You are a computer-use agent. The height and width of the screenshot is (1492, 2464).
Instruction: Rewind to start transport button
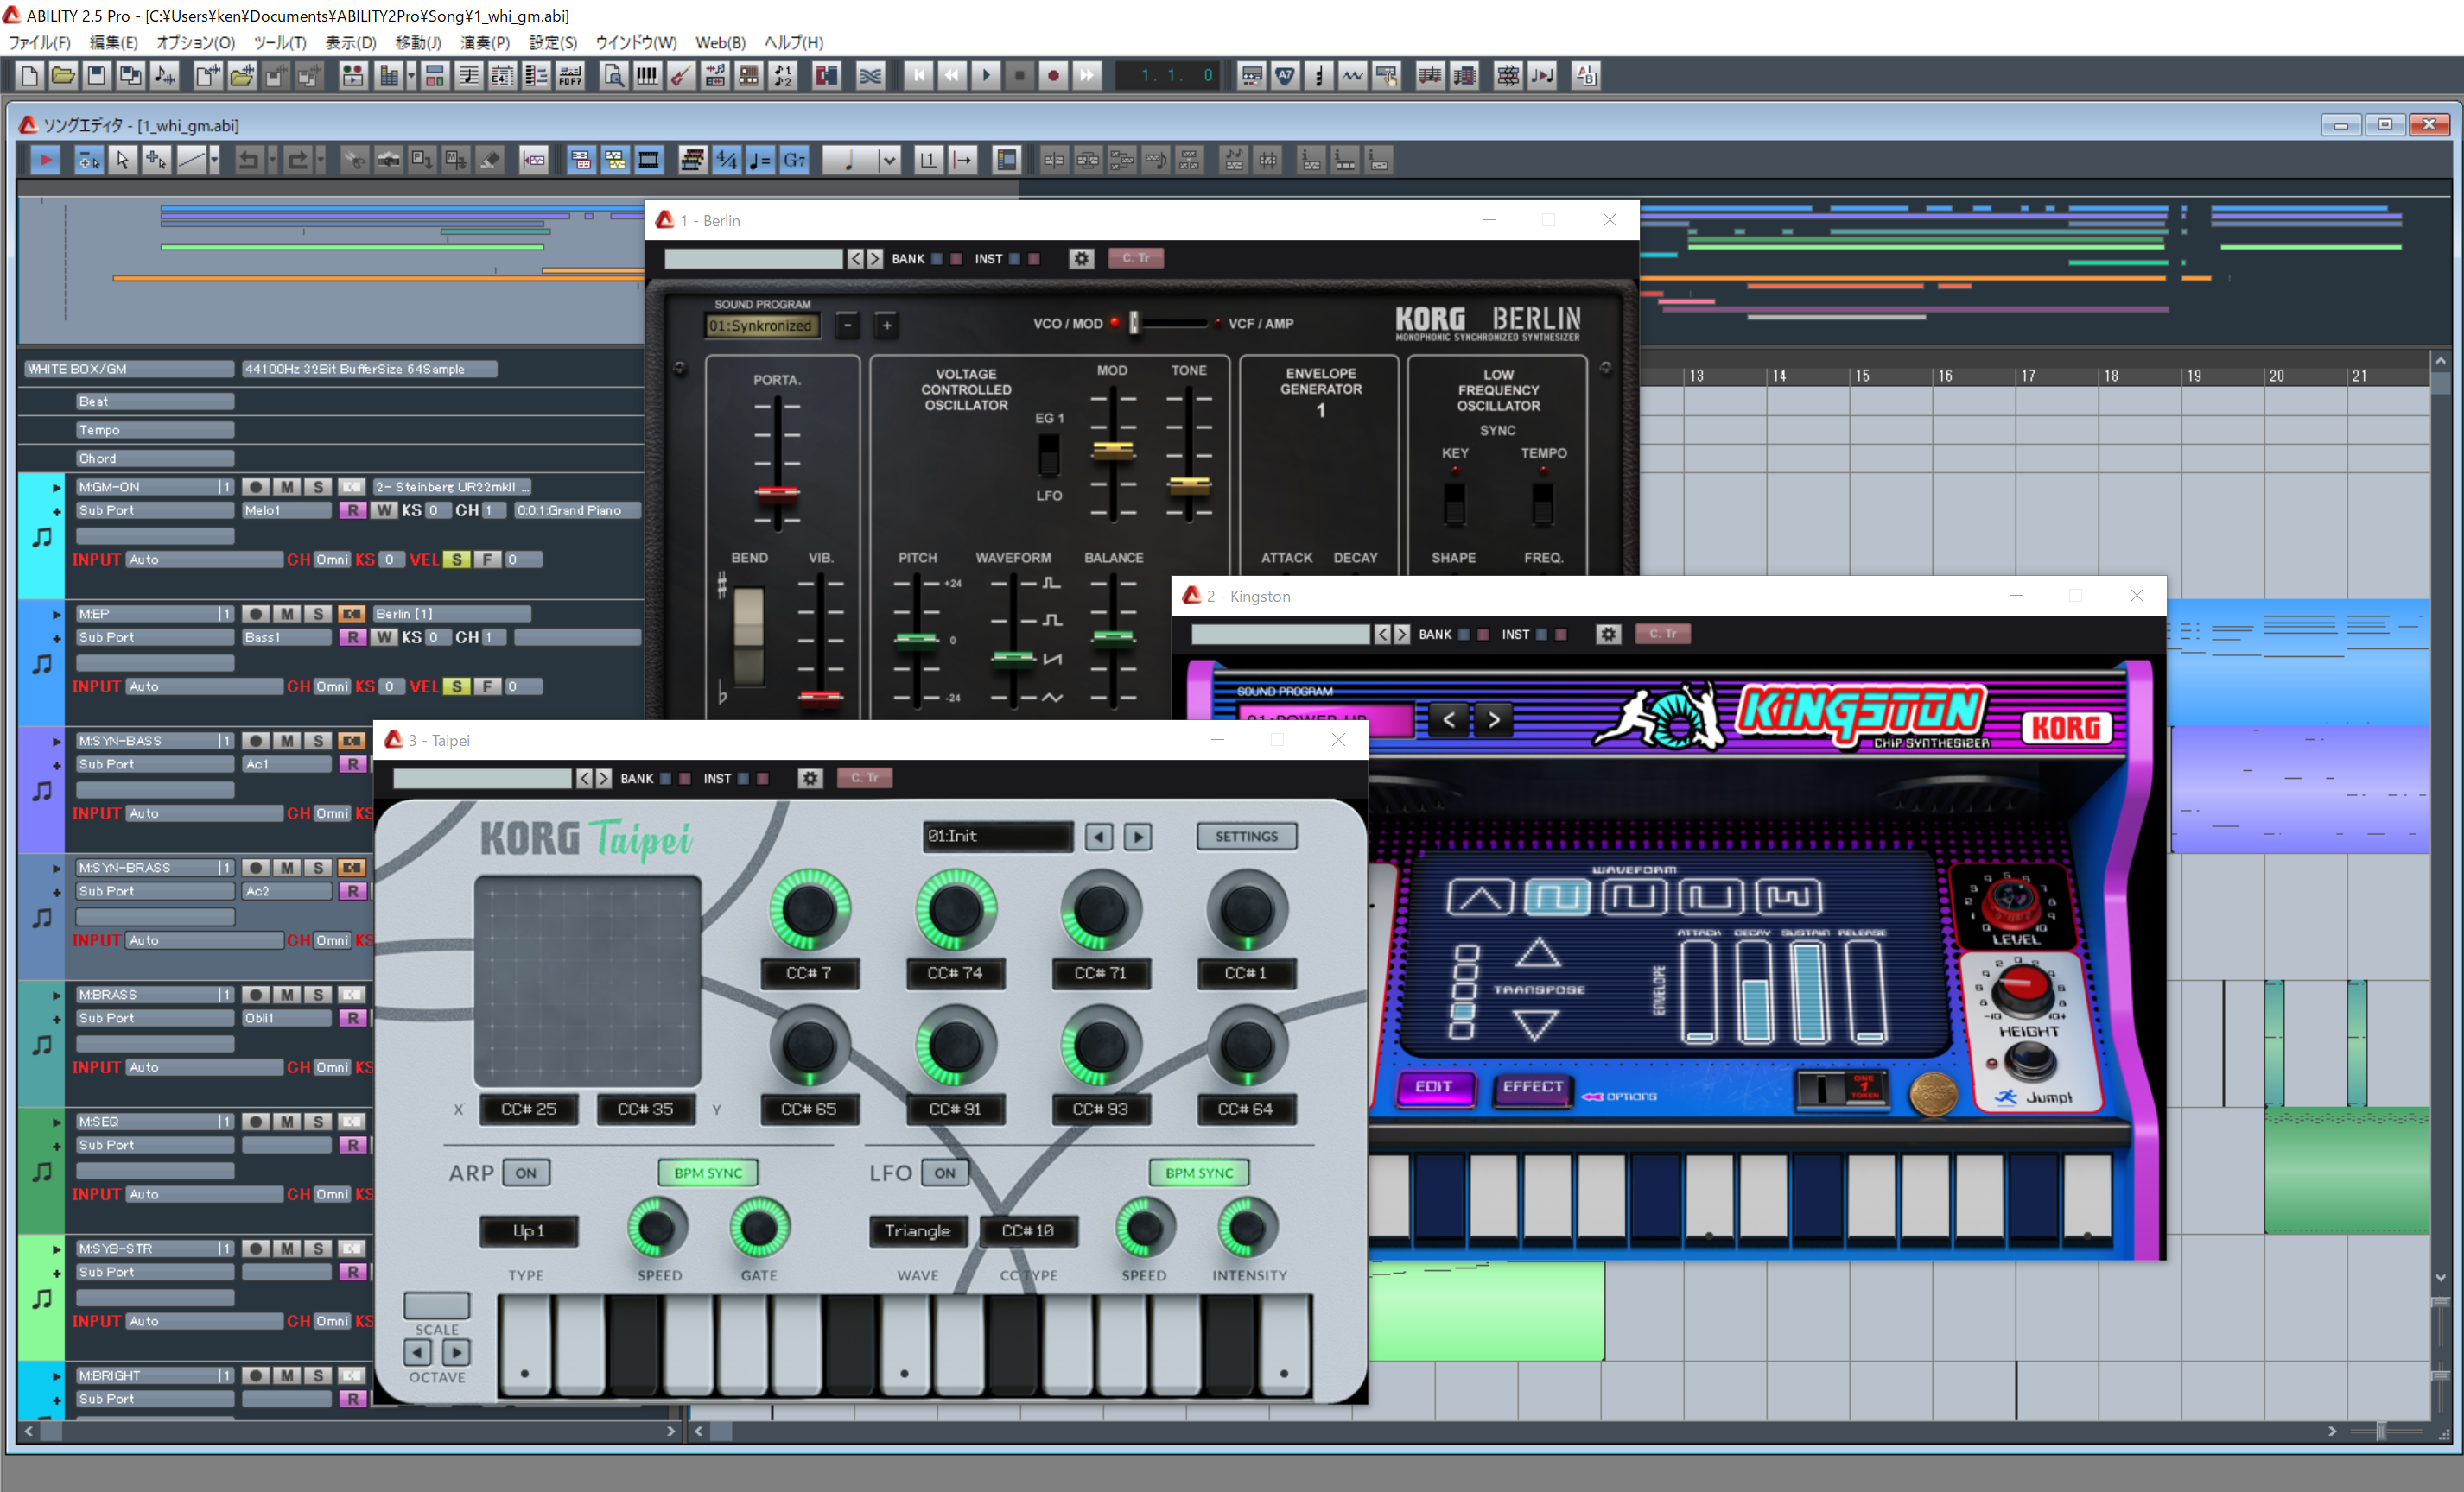pyautogui.click(x=919, y=76)
